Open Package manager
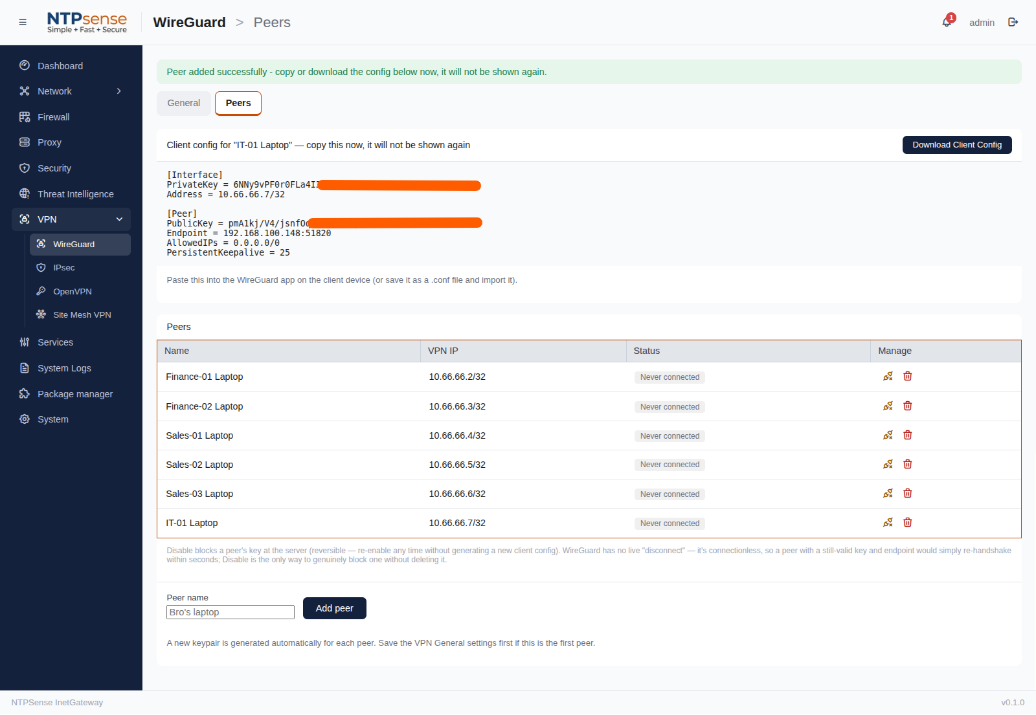 71,394
